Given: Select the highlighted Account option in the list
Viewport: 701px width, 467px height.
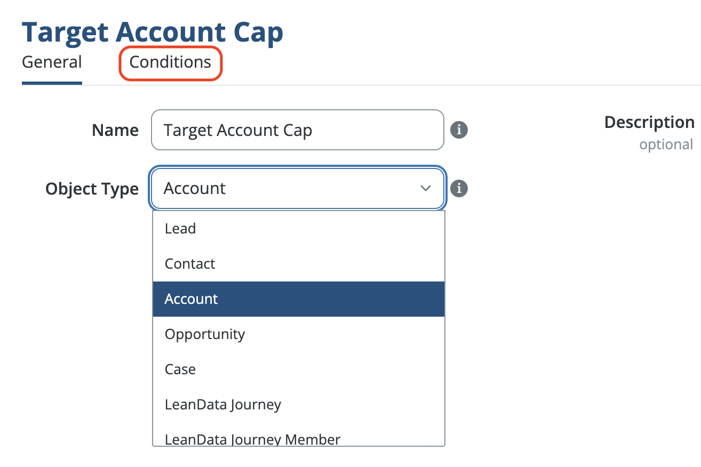Looking at the screenshot, I should click(191, 299).
